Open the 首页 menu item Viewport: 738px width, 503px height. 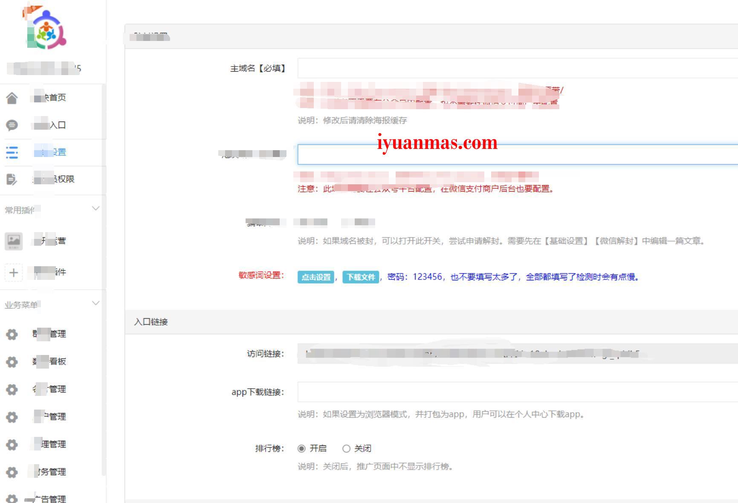point(53,98)
